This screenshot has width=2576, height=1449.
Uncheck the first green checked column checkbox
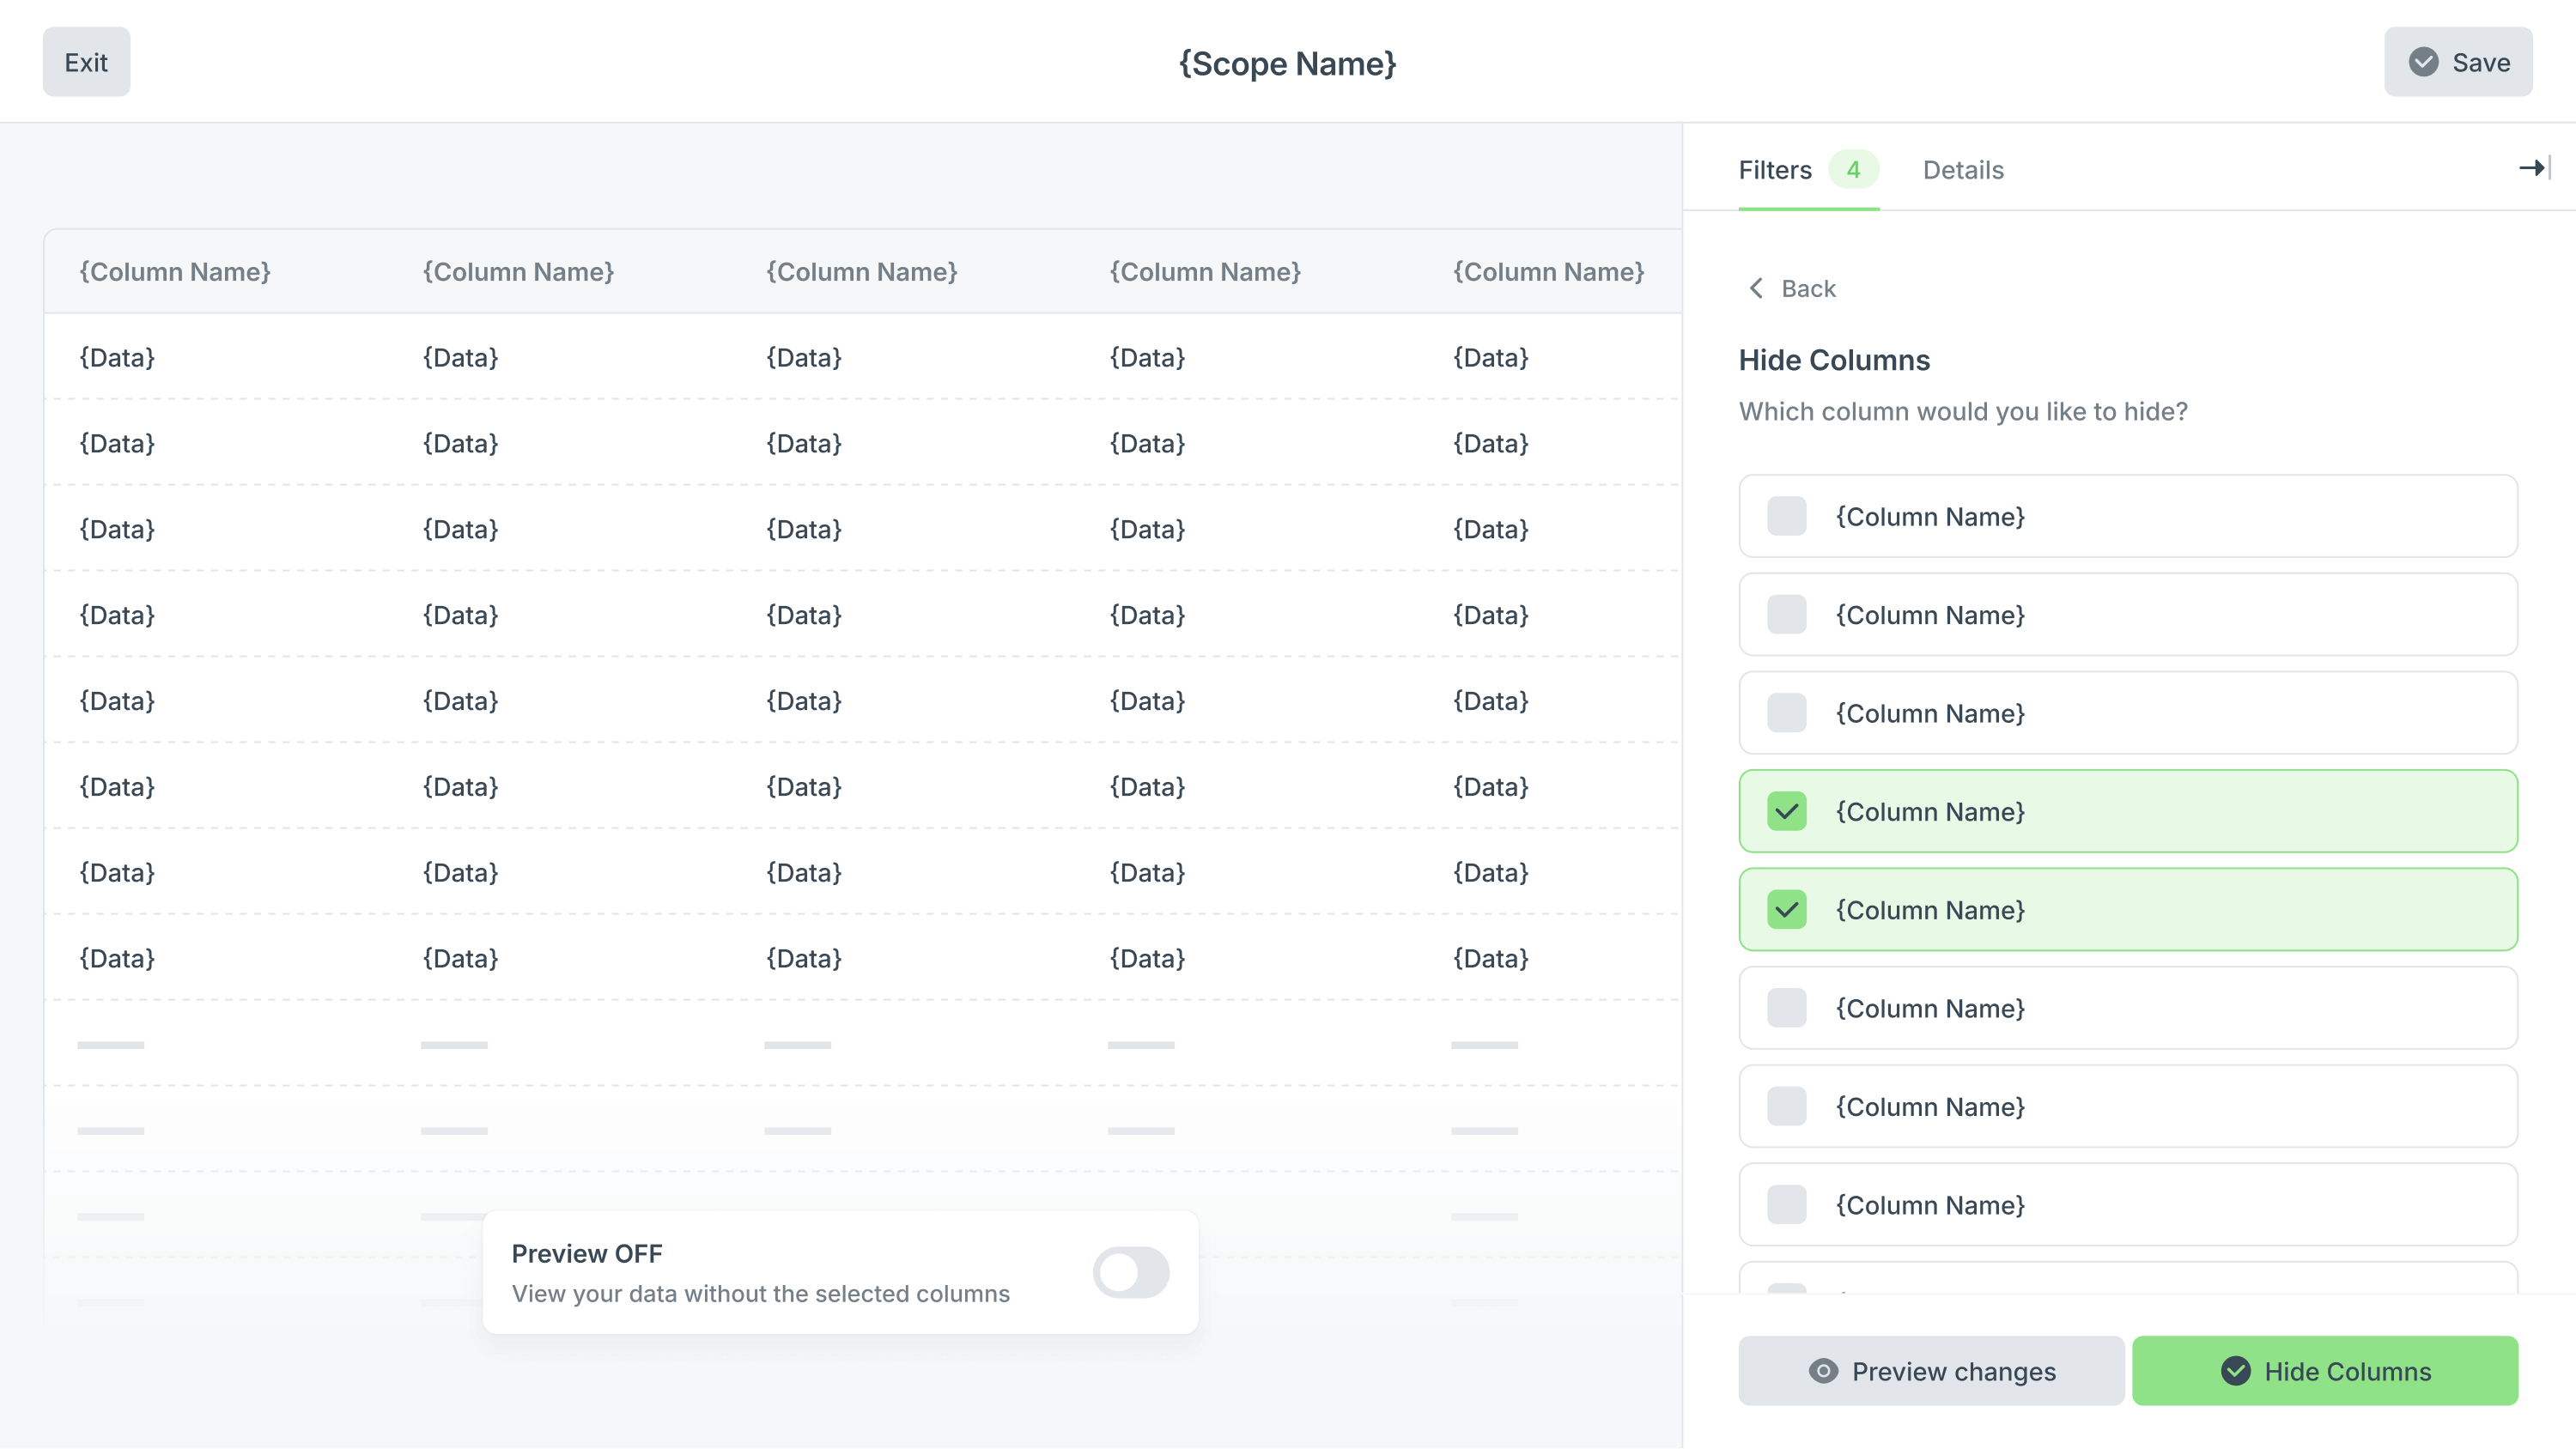click(1786, 811)
